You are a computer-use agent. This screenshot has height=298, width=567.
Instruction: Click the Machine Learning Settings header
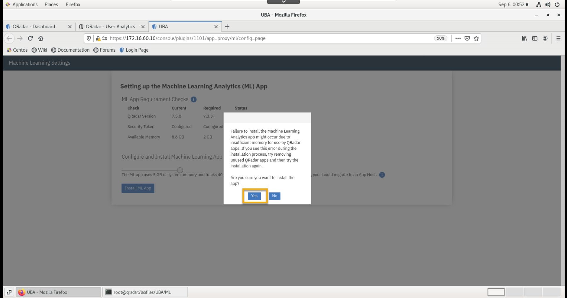[40, 63]
